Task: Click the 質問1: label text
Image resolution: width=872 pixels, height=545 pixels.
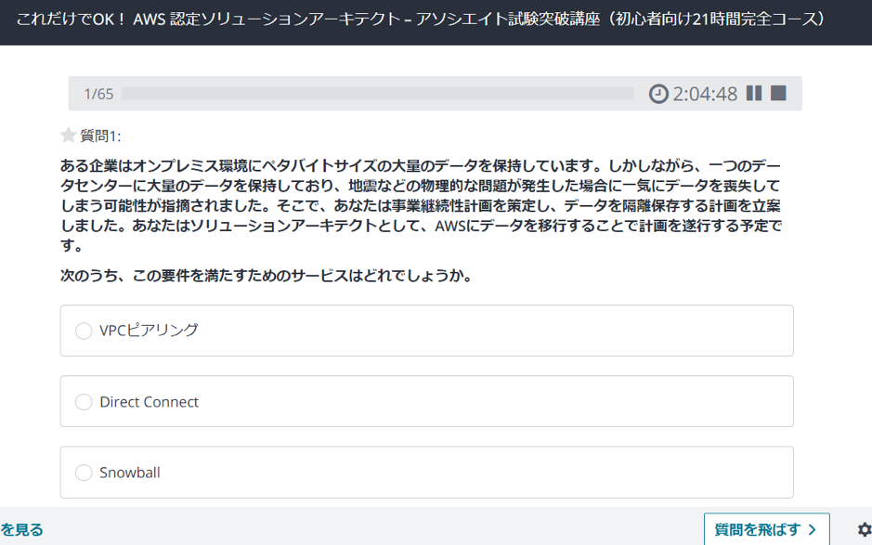Action: (100, 136)
